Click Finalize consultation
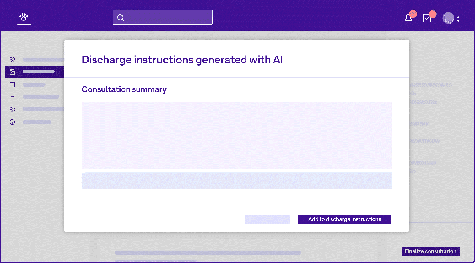The image size is (475, 263). (430, 251)
